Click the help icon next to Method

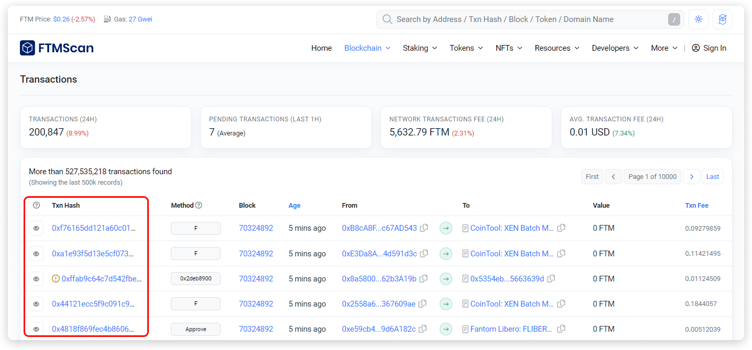point(199,206)
